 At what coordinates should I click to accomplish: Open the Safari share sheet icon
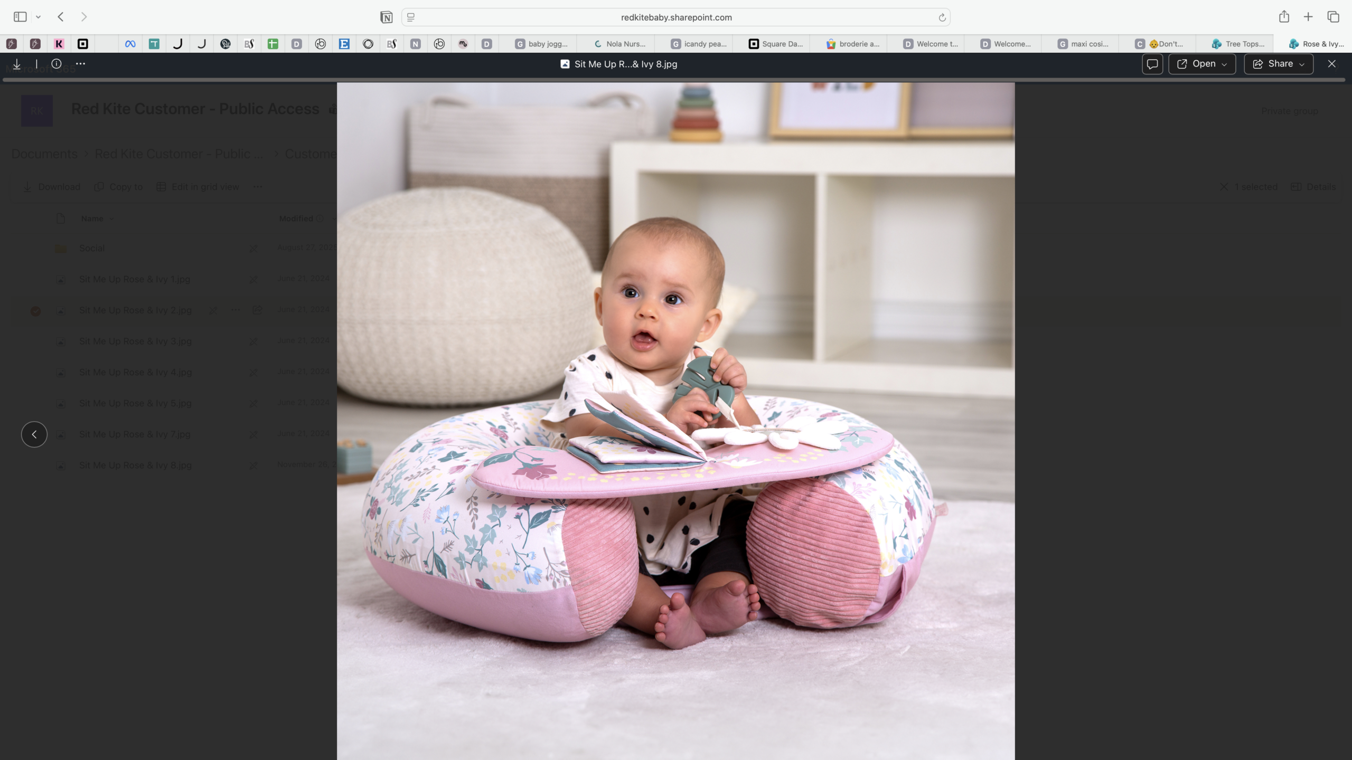pos(1284,17)
